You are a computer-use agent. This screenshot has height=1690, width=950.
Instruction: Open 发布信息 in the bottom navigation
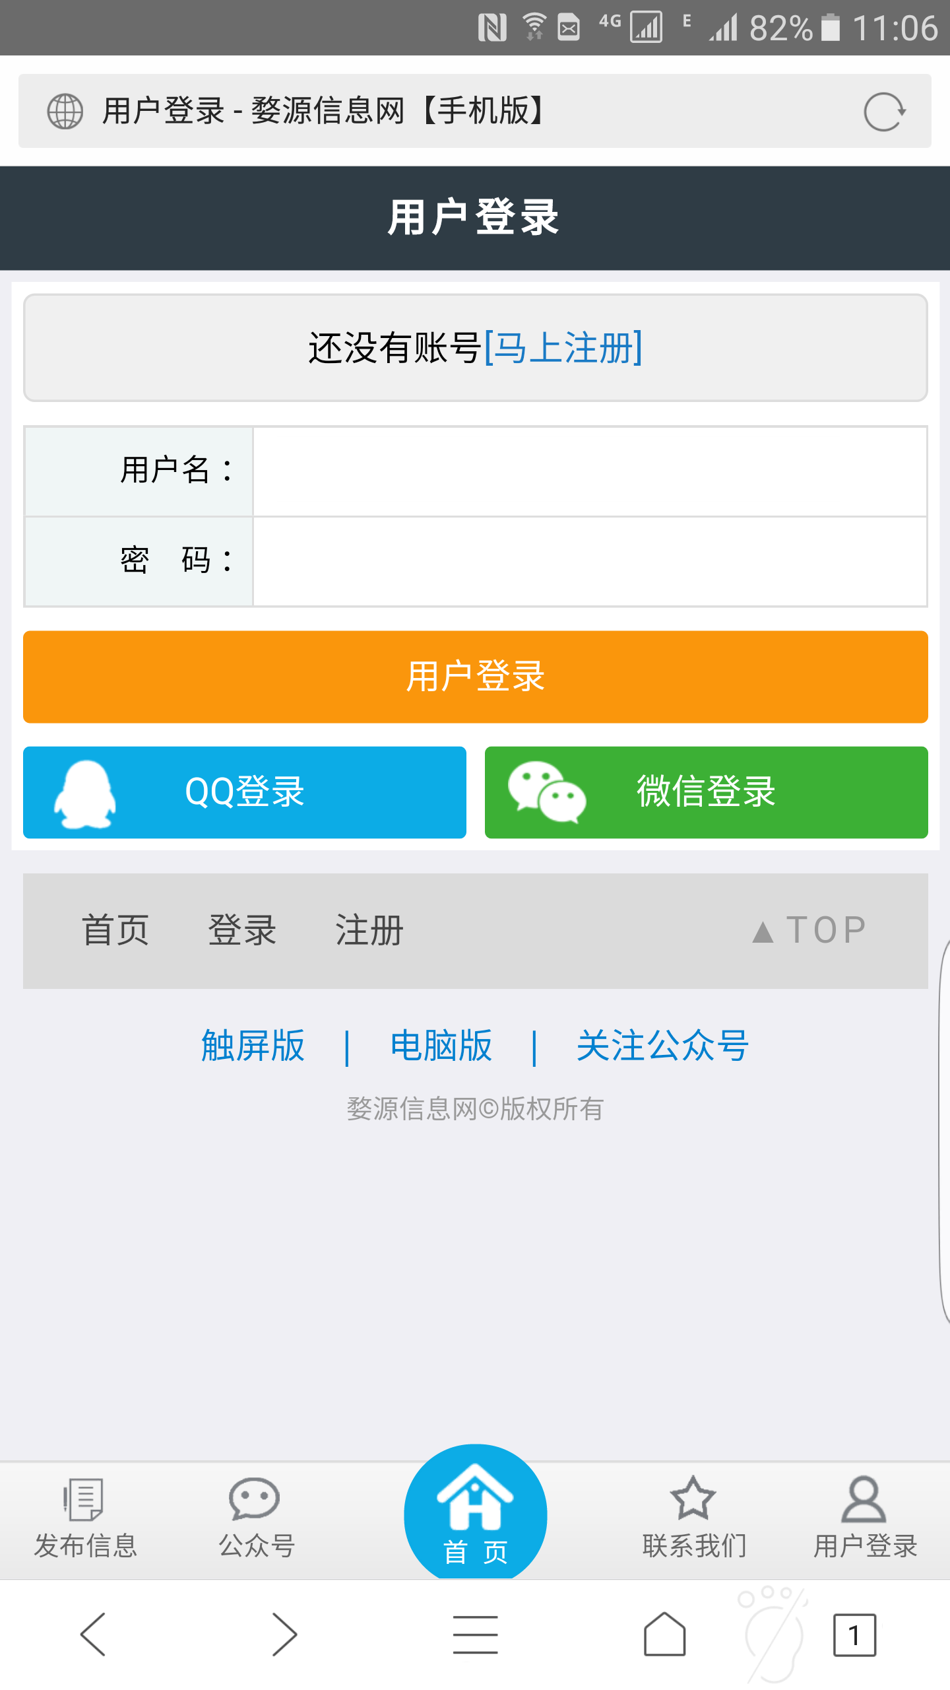tap(85, 1518)
